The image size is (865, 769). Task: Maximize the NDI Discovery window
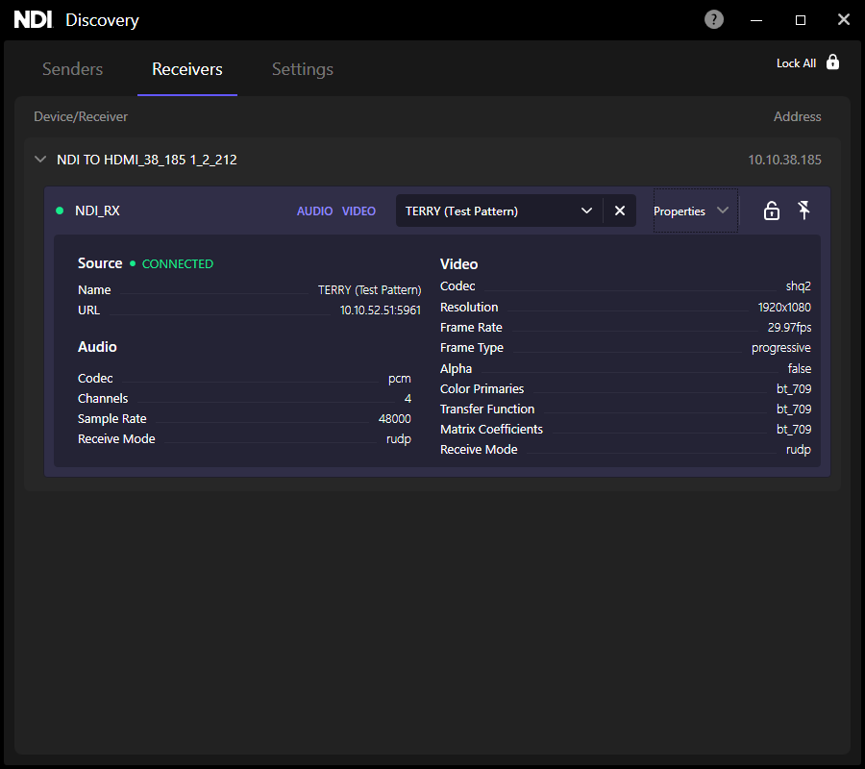coord(801,19)
